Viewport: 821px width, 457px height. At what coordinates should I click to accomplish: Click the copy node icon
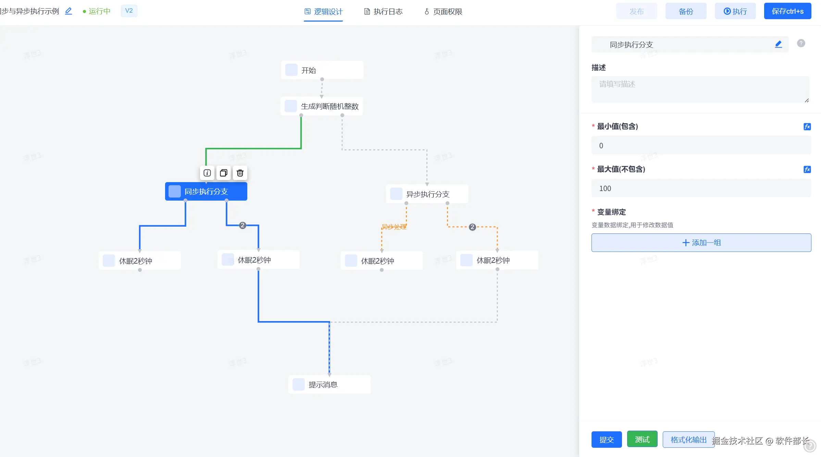point(223,173)
